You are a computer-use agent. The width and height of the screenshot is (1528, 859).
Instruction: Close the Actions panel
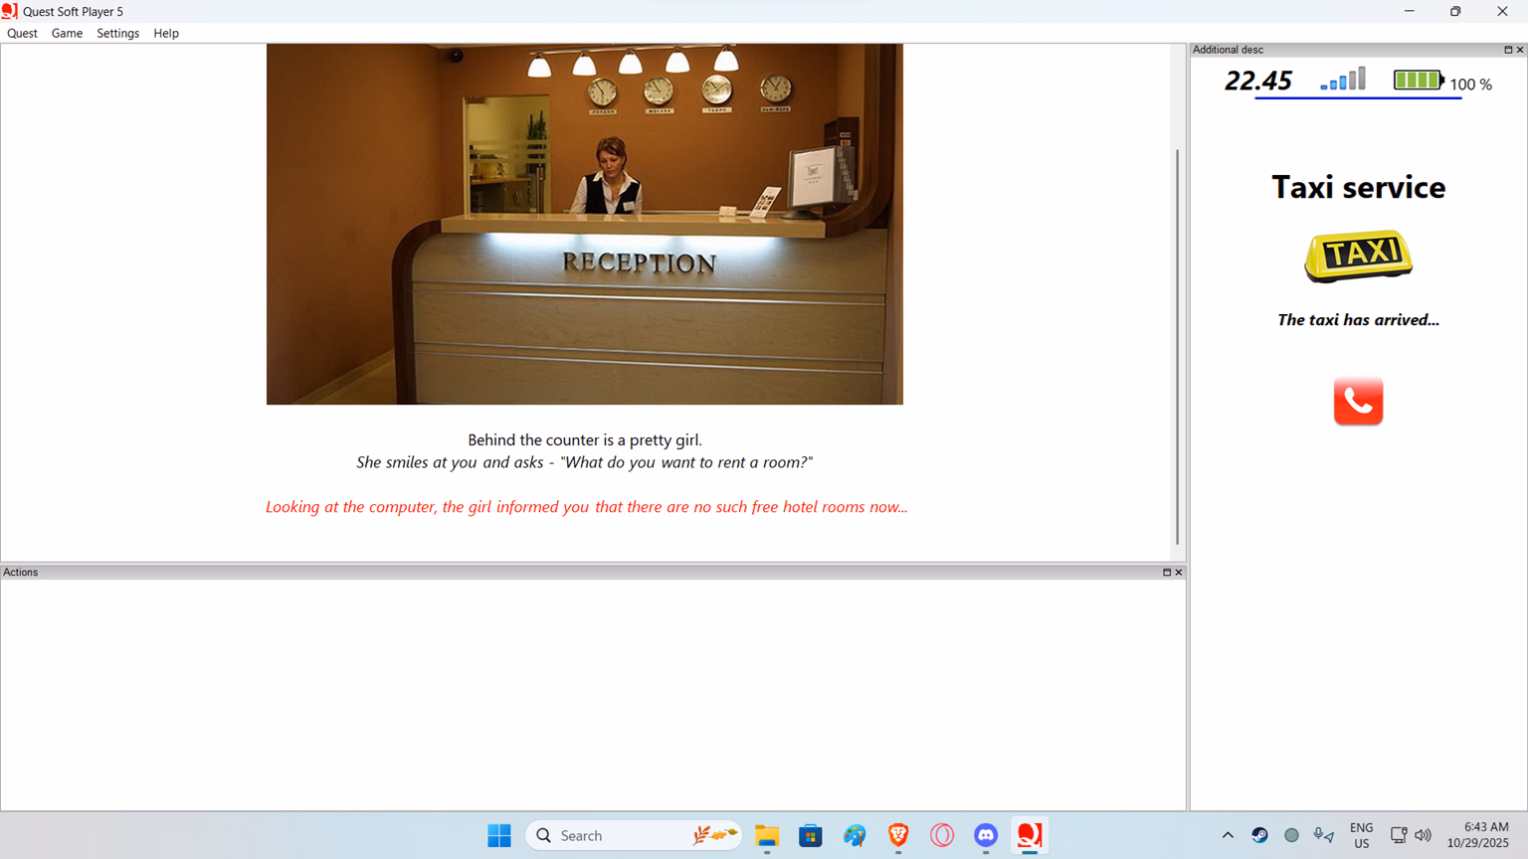(1179, 573)
